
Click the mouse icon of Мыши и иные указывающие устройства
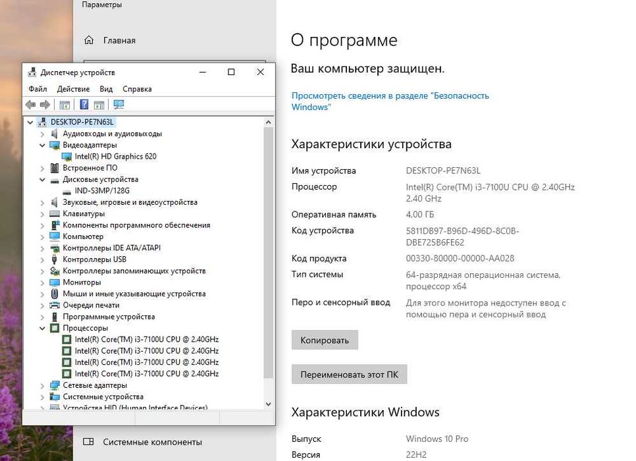click(x=55, y=294)
